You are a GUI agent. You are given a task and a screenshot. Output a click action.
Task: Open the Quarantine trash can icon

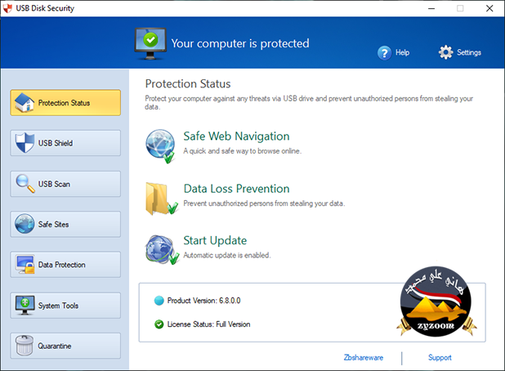click(25, 345)
